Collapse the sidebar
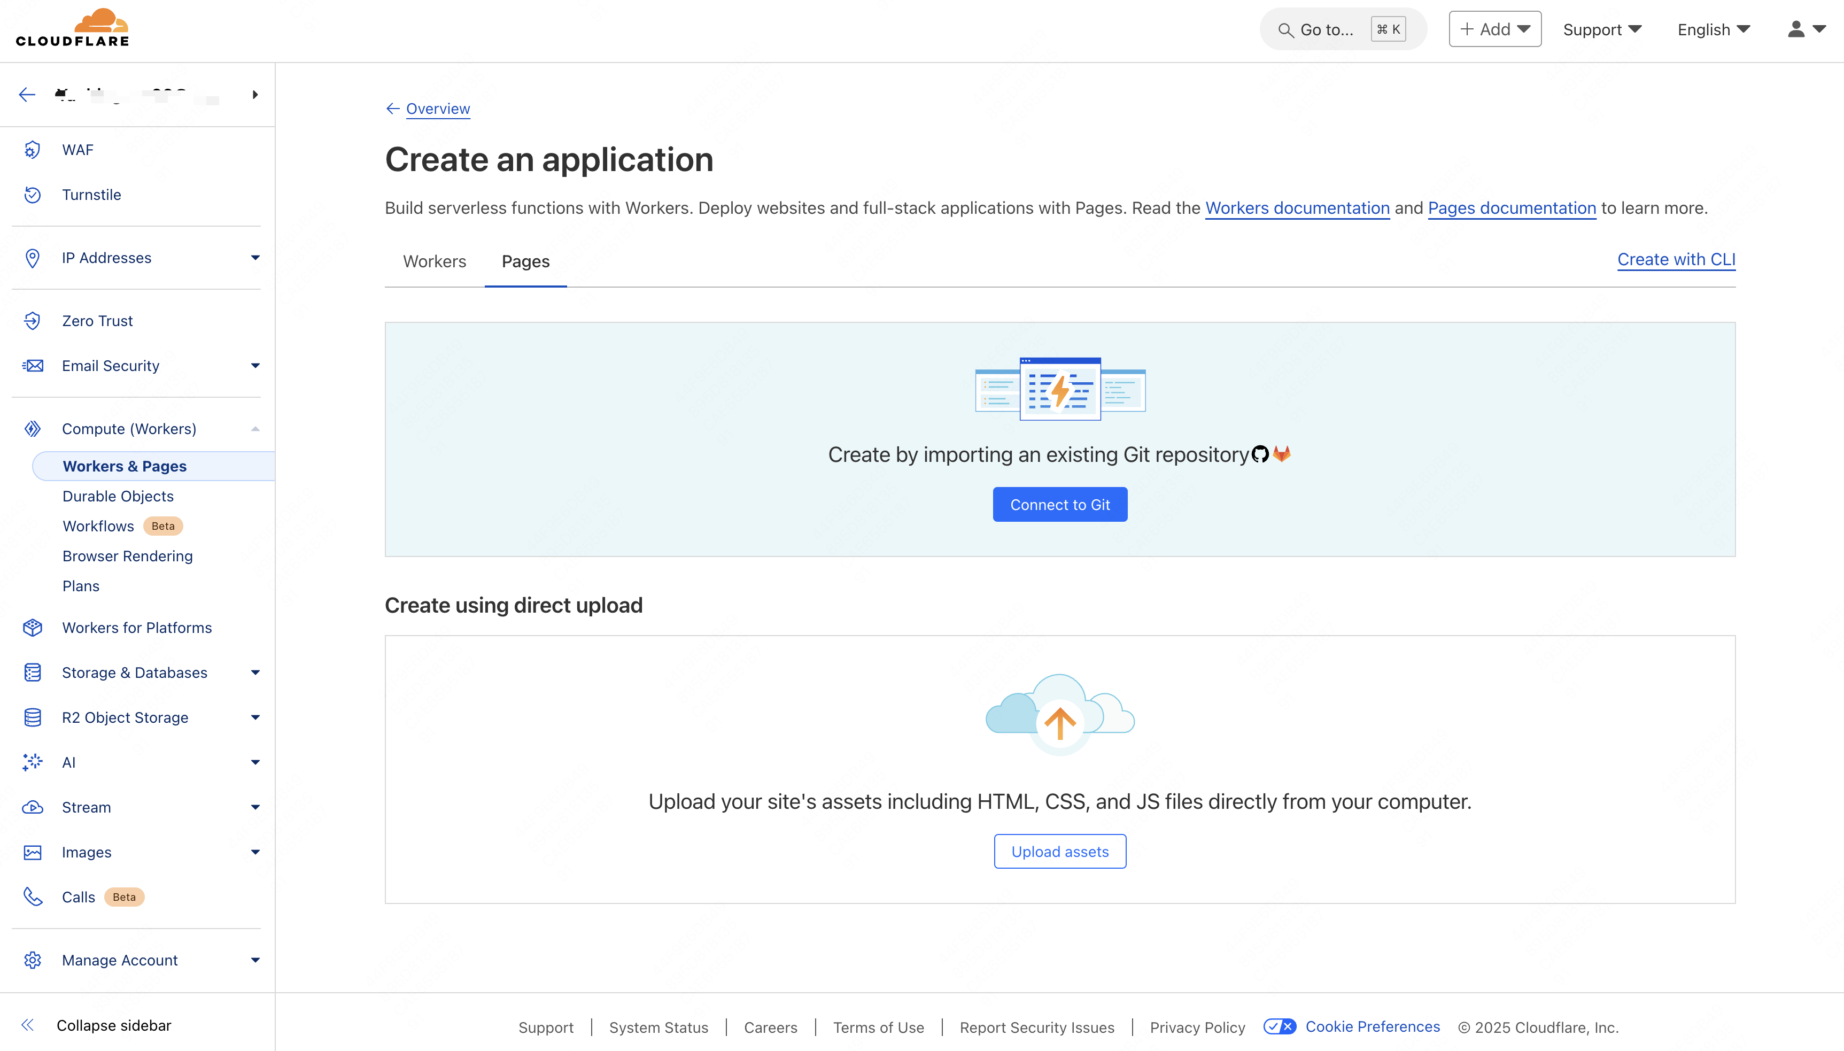This screenshot has width=1844, height=1051. (113, 1025)
